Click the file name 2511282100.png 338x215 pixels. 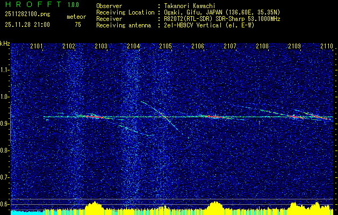pos(27,15)
